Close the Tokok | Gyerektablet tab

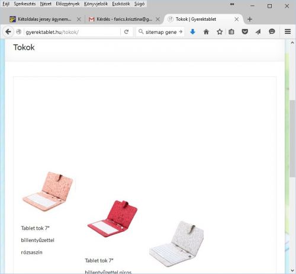(237, 19)
